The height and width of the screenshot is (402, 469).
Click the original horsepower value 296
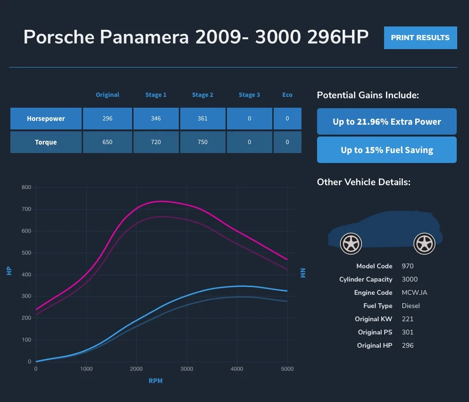tap(108, 119)
